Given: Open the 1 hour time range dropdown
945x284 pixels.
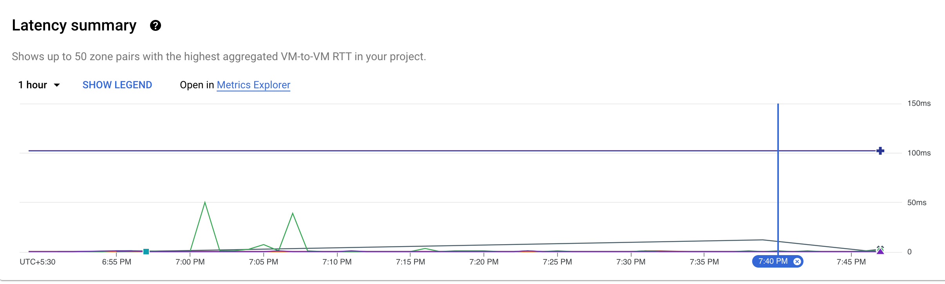Looking at the screenshot, I should coord(39,85).
